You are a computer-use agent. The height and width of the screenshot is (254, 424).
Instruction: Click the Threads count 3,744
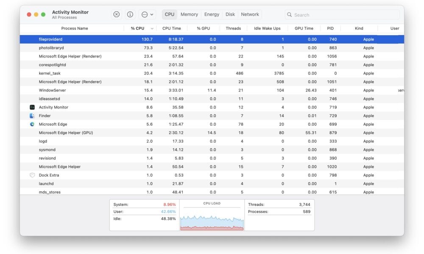[x=304, y=204]
